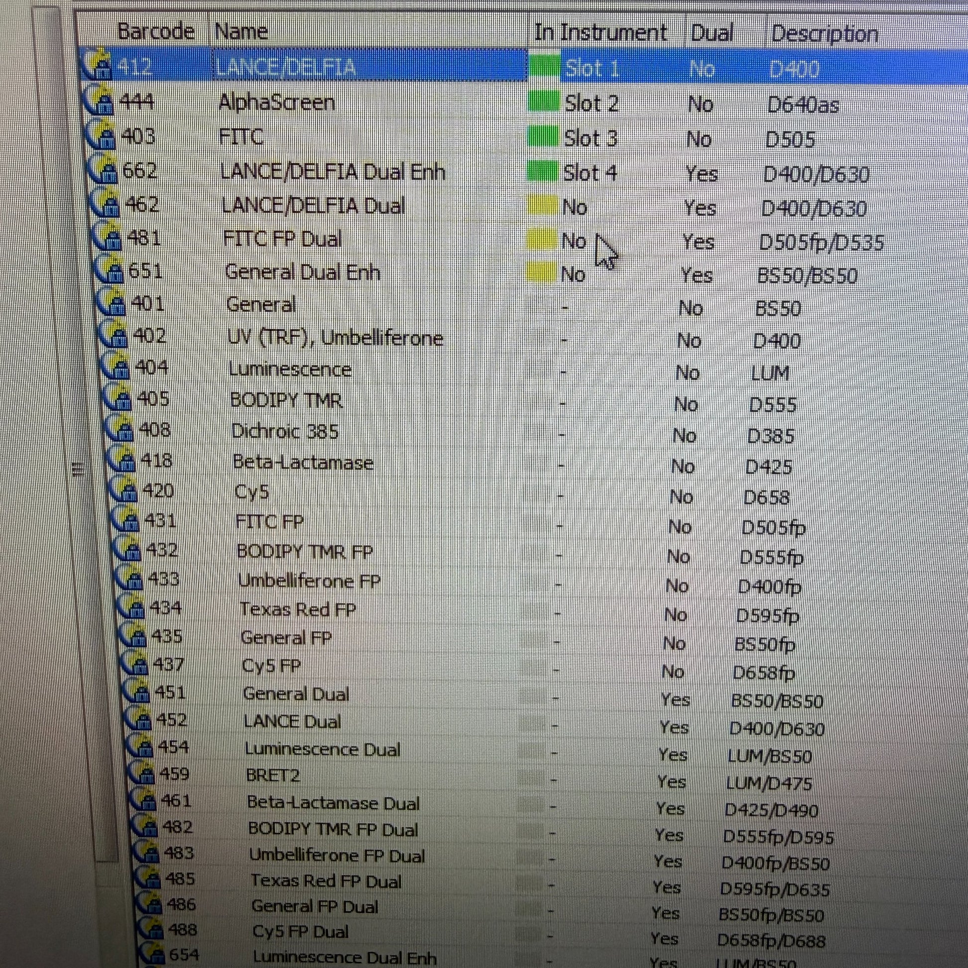The width and height of the screenshot is (968, 968).
Task: Select the General Dual Enh name
Action: click(302, 273)
